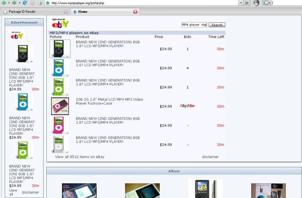Click the red Buy It Now icon
Viewport: 302px width, 198px height.
click(x=187, y=106)
